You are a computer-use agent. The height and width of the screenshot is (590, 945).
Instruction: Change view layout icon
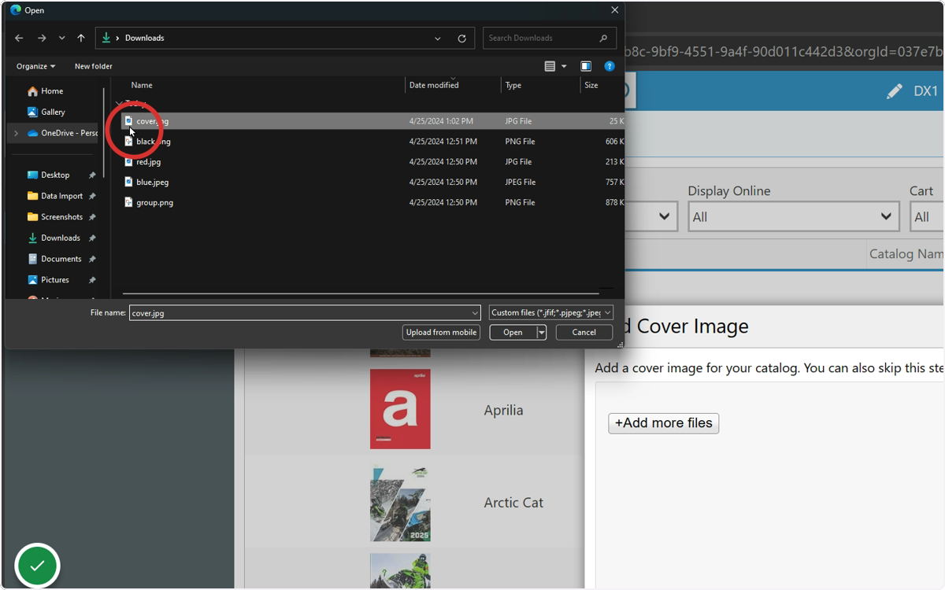tap(550, 66)
